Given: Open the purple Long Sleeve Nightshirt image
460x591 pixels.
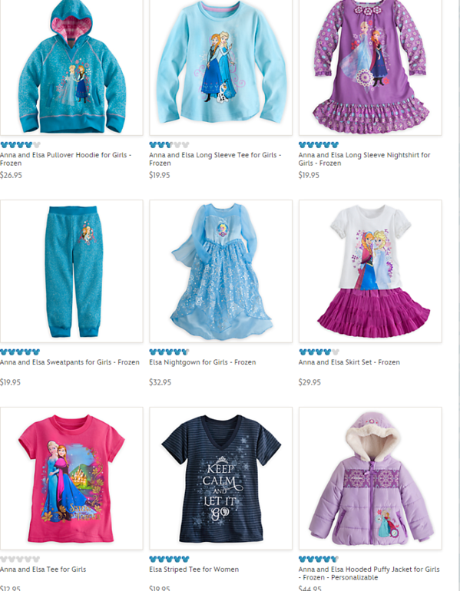Looking at the screenshot, I should click(x=370, y=67).
